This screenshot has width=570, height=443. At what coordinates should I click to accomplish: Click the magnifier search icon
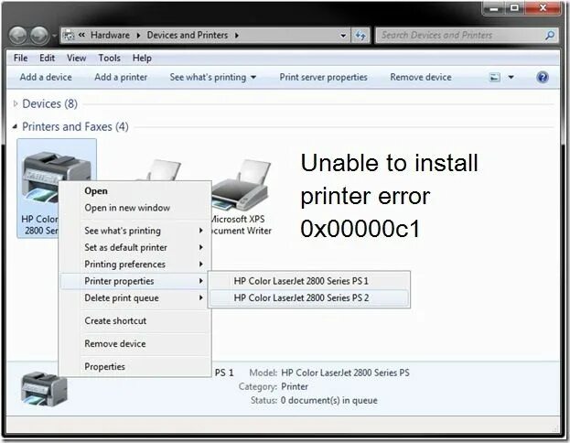pyautogui.click(x=550, y=36)
